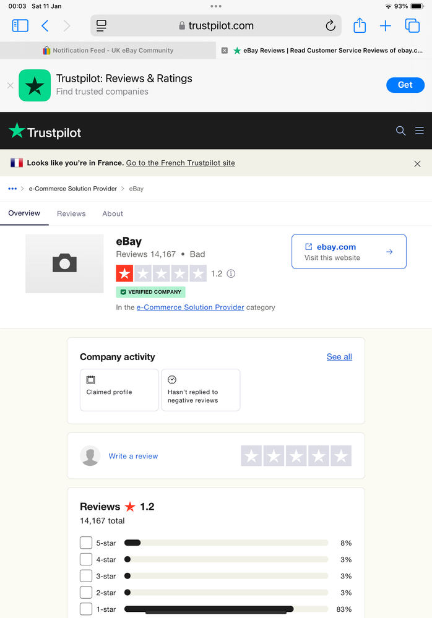Tap the 4-star 3% rating bar
The height and width of the screenshot is (618, 432).
pos(227,559)
